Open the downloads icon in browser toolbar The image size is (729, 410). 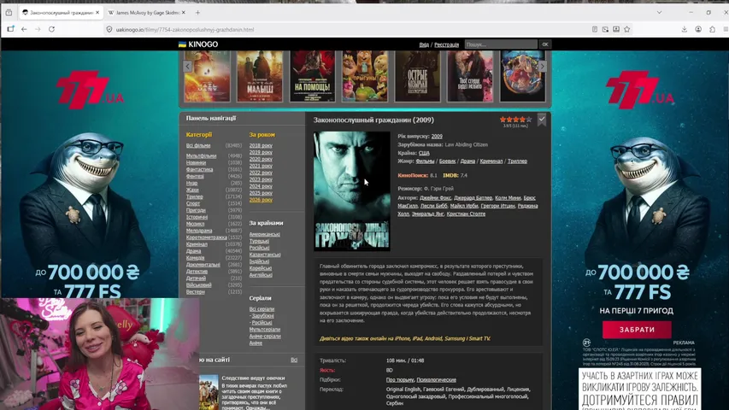point(685,29)
